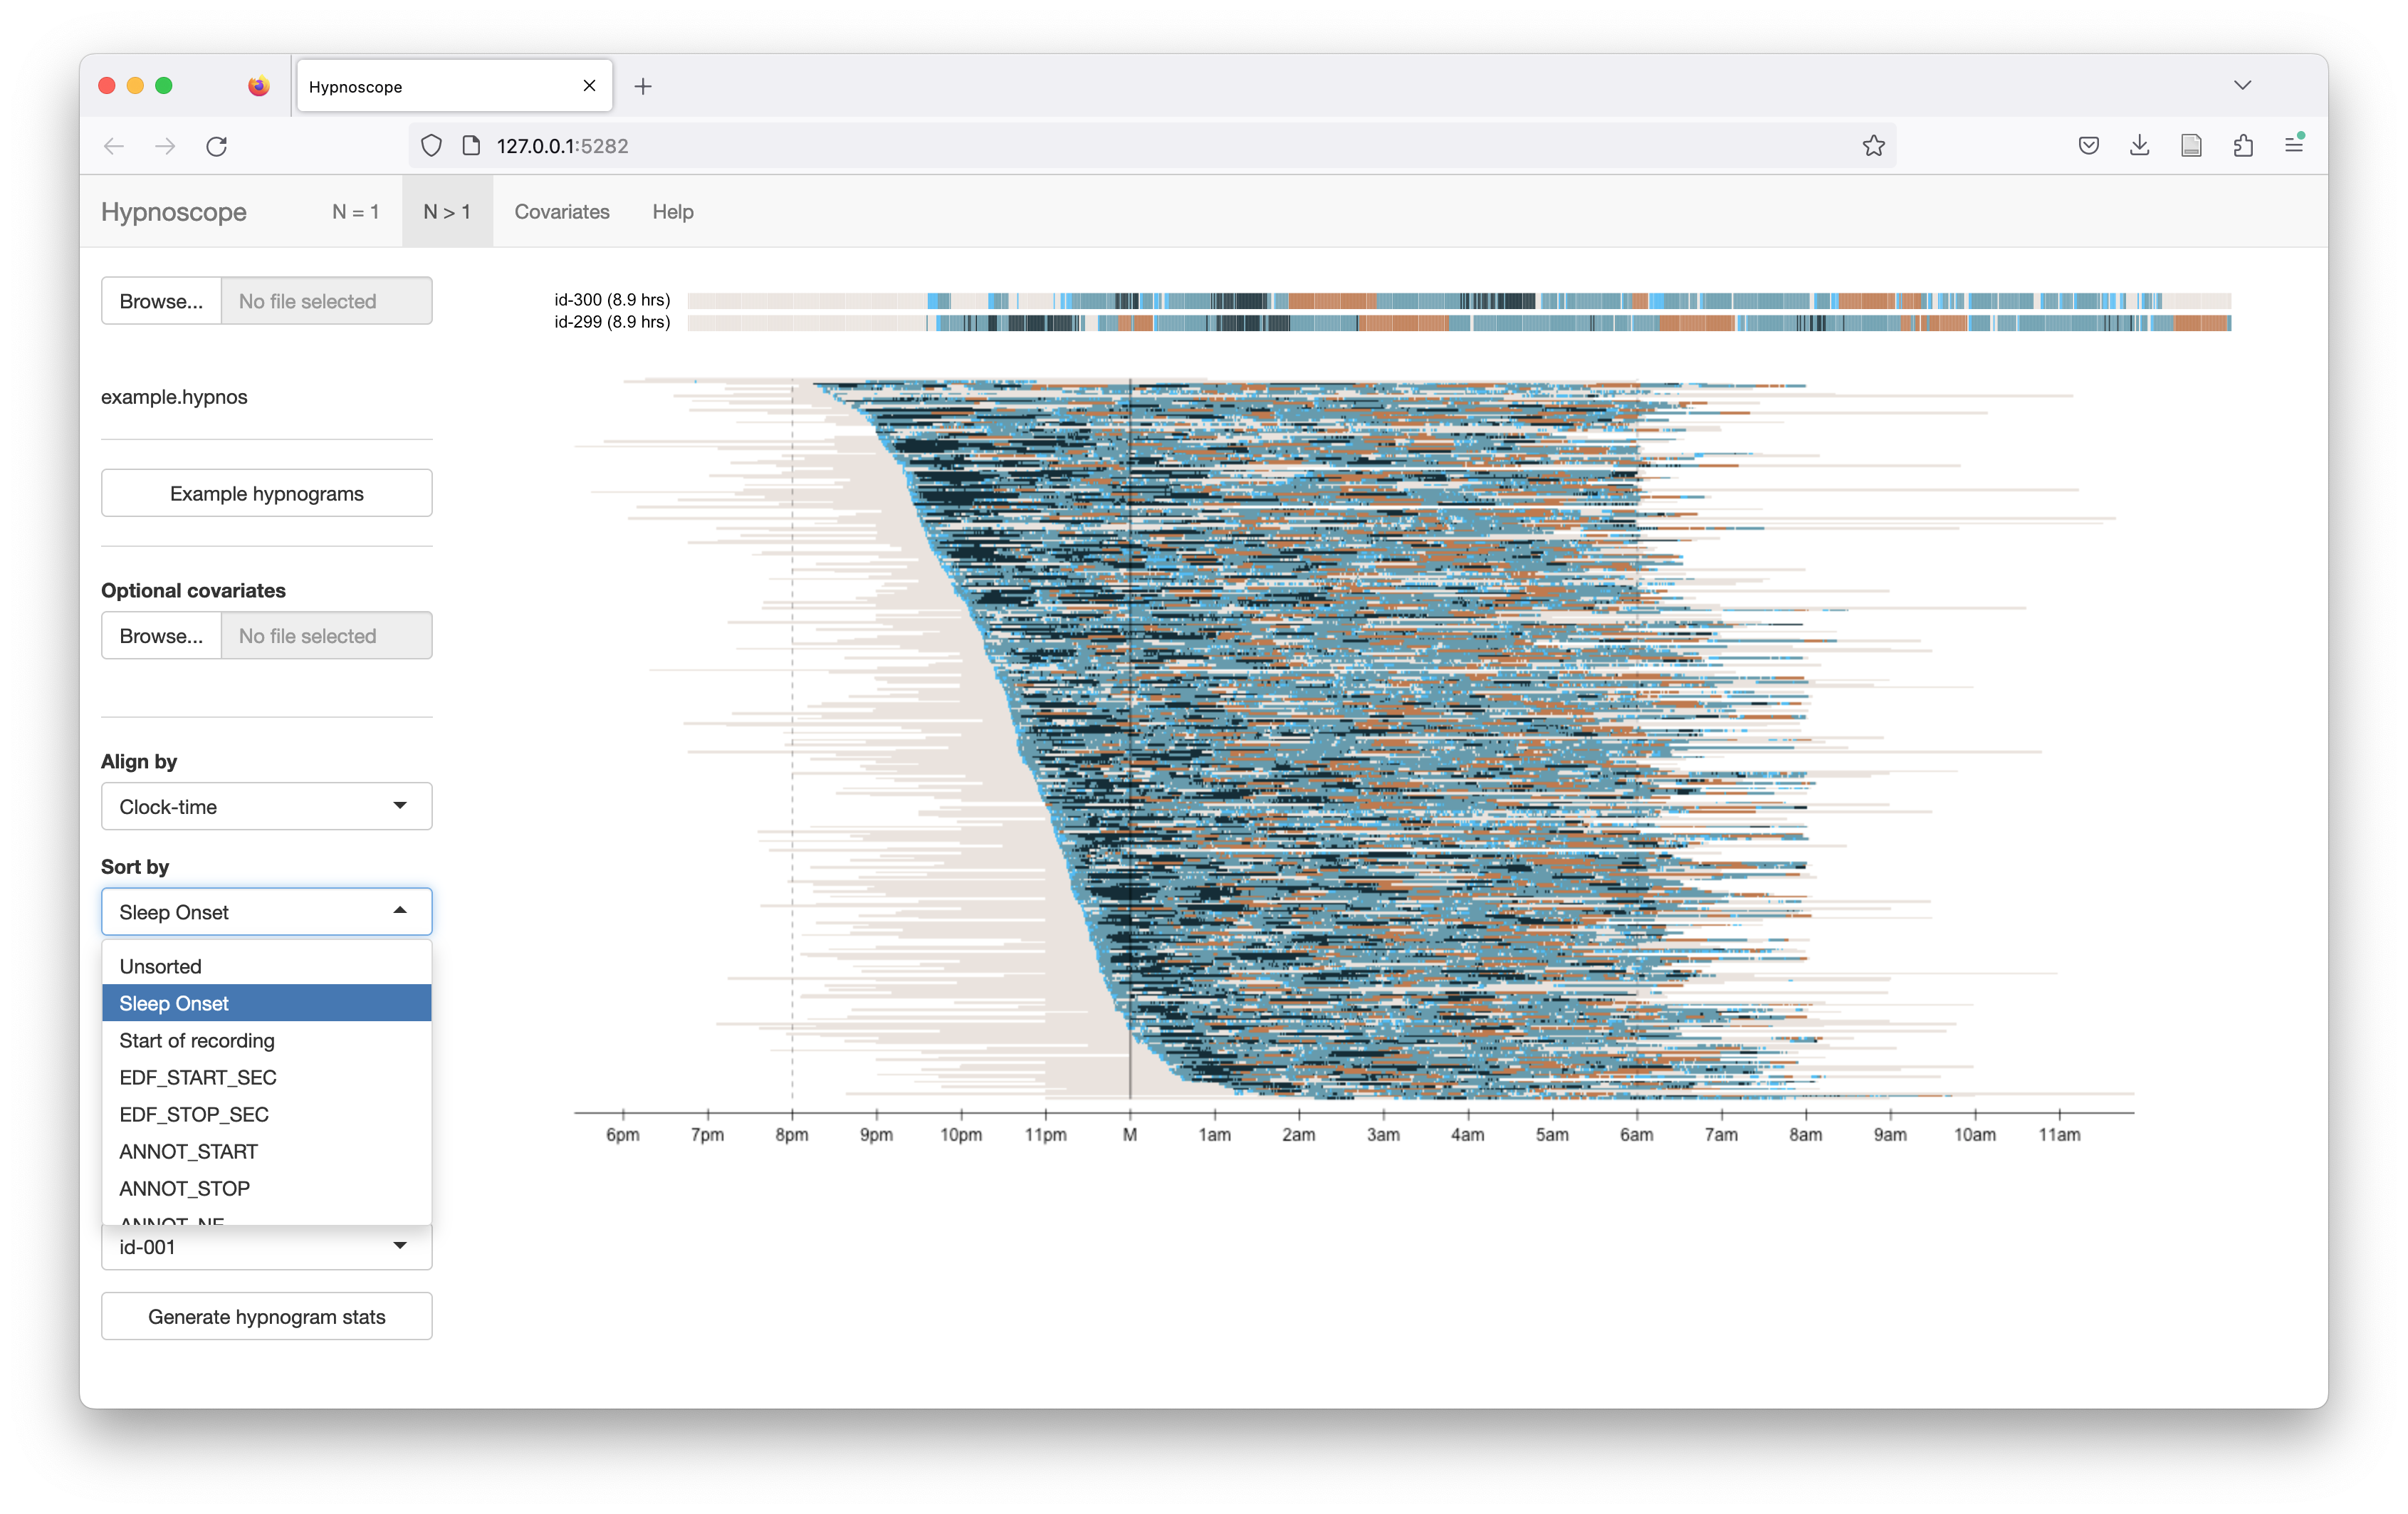
Task: Close the Hypnoscope browser tab
Action: (x=589, y=86)
